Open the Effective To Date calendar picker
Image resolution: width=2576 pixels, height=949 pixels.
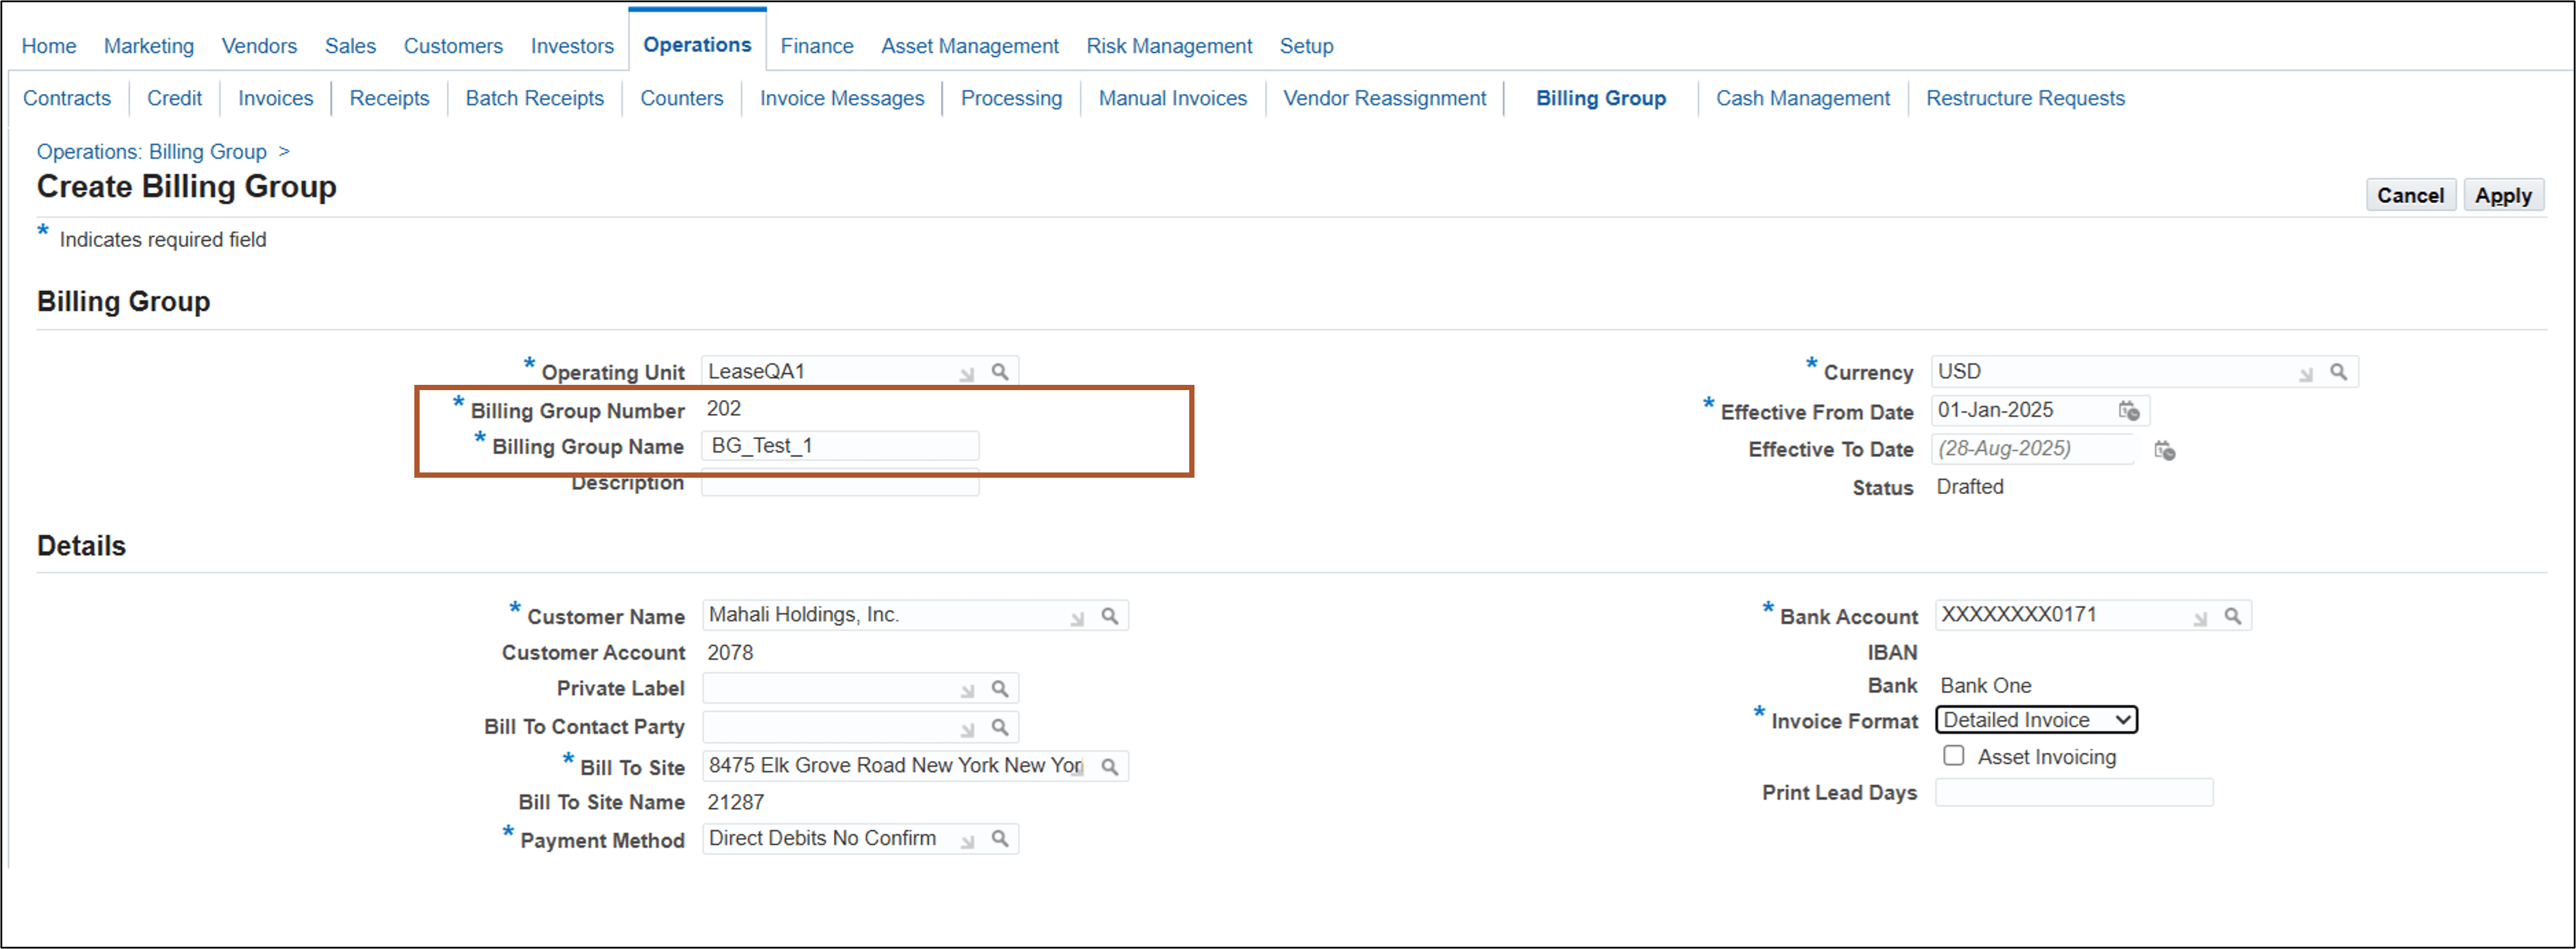2165,450
